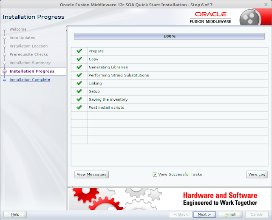The image size is (272, 220).
Task: Click the greyed-out Cancel button
Action: [257, 214]
